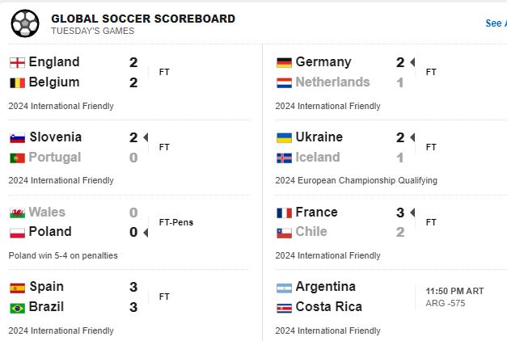The image size is (507, 341).
Task: Open the Iceland team page
Action: (318, 158)
